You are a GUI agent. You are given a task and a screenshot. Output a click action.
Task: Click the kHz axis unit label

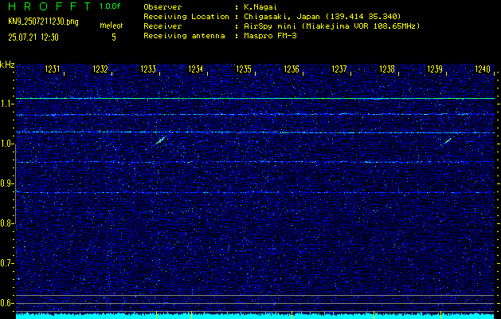pos(7,65)
